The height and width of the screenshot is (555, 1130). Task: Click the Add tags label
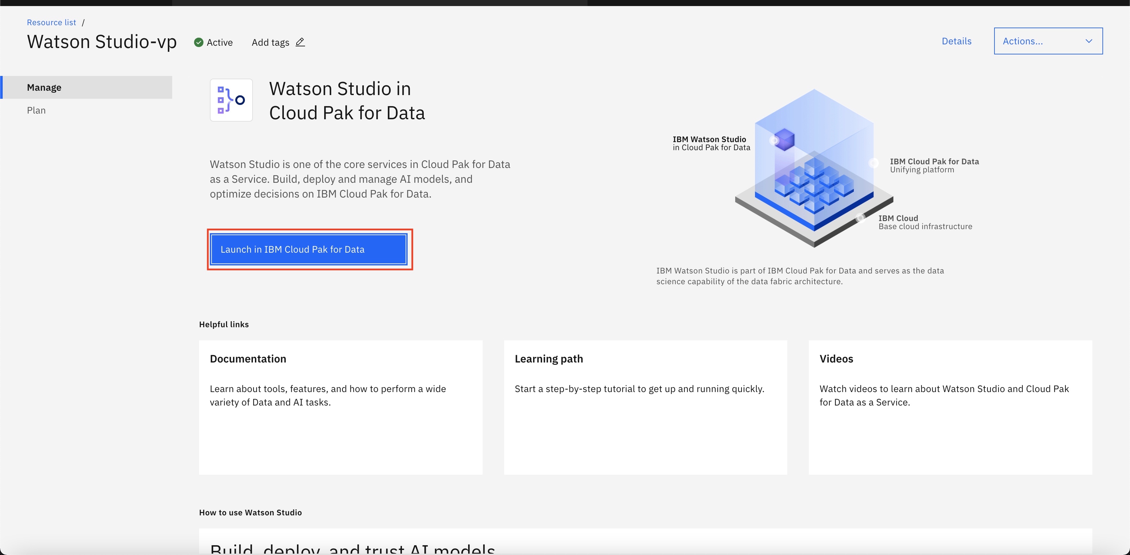(270, 42)
